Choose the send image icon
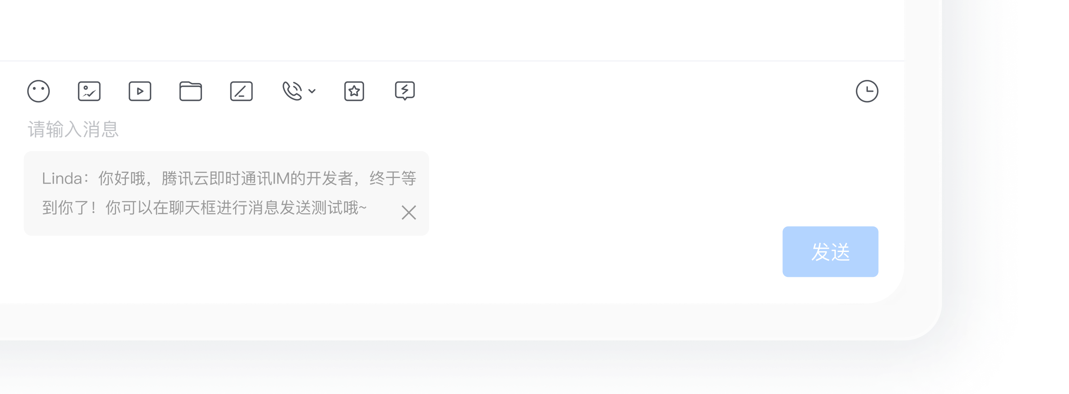1069x394 pixels. click(x=89, y=91)
